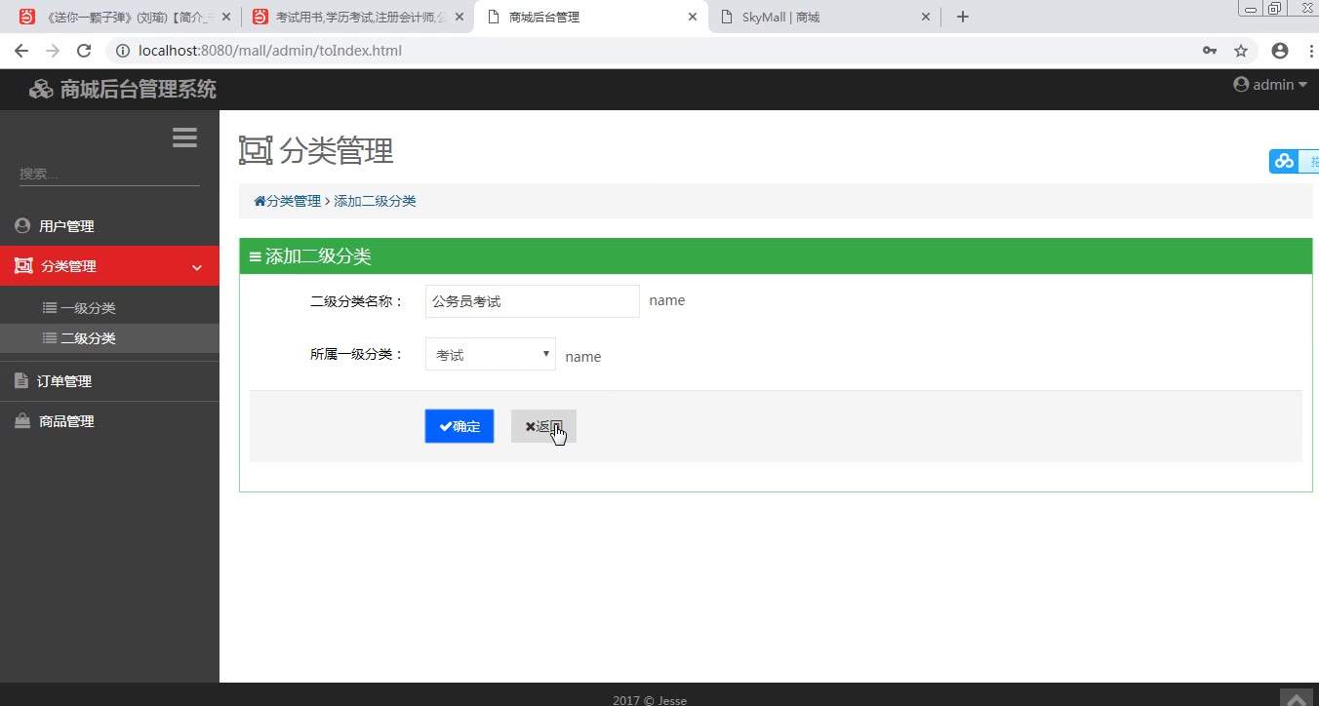Open 一级分类 submenu item

tap(109, 308)
